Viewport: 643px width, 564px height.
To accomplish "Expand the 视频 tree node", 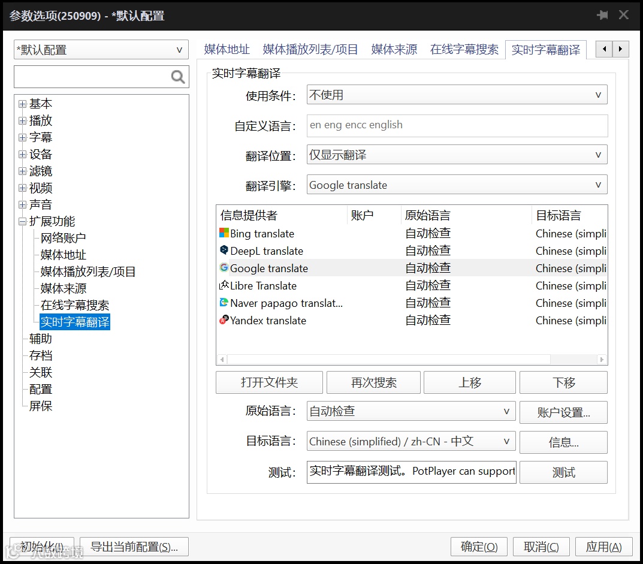I will [x=23, y=188].
